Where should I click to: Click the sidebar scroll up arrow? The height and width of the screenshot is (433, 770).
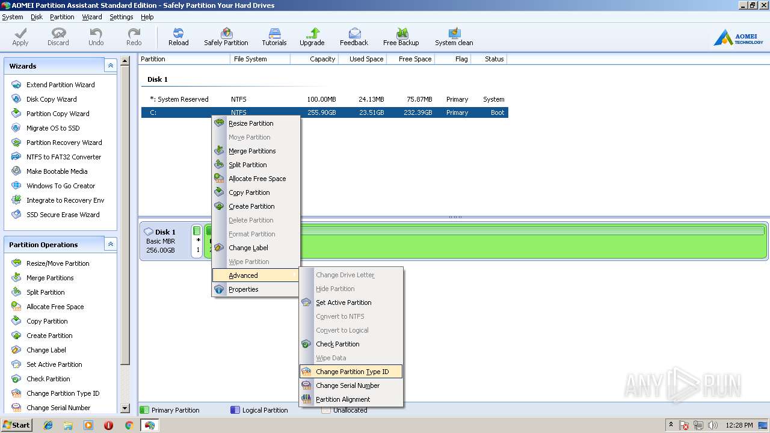click(x=125, y=61)
